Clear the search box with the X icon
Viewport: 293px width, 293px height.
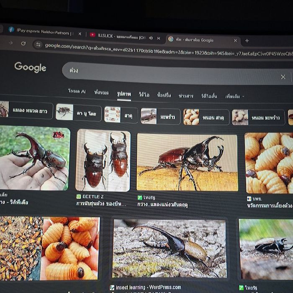pos(283,77)
